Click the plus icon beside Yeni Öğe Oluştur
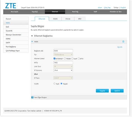Image resolution: width=132 pixels, height=117 pixels. tap(32, 97)
